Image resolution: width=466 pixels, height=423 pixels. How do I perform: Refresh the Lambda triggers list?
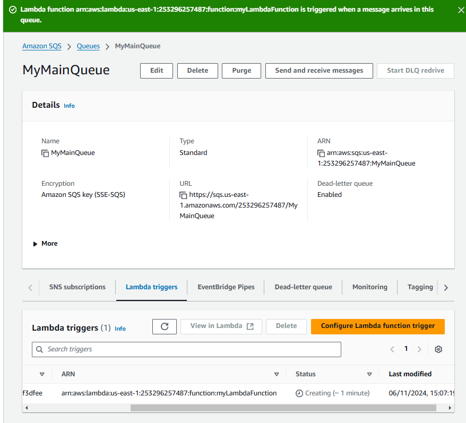coord(165,326)
